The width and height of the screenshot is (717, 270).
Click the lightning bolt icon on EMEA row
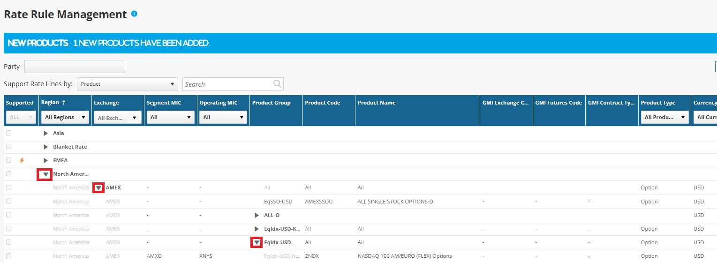[x=22, y=160]
